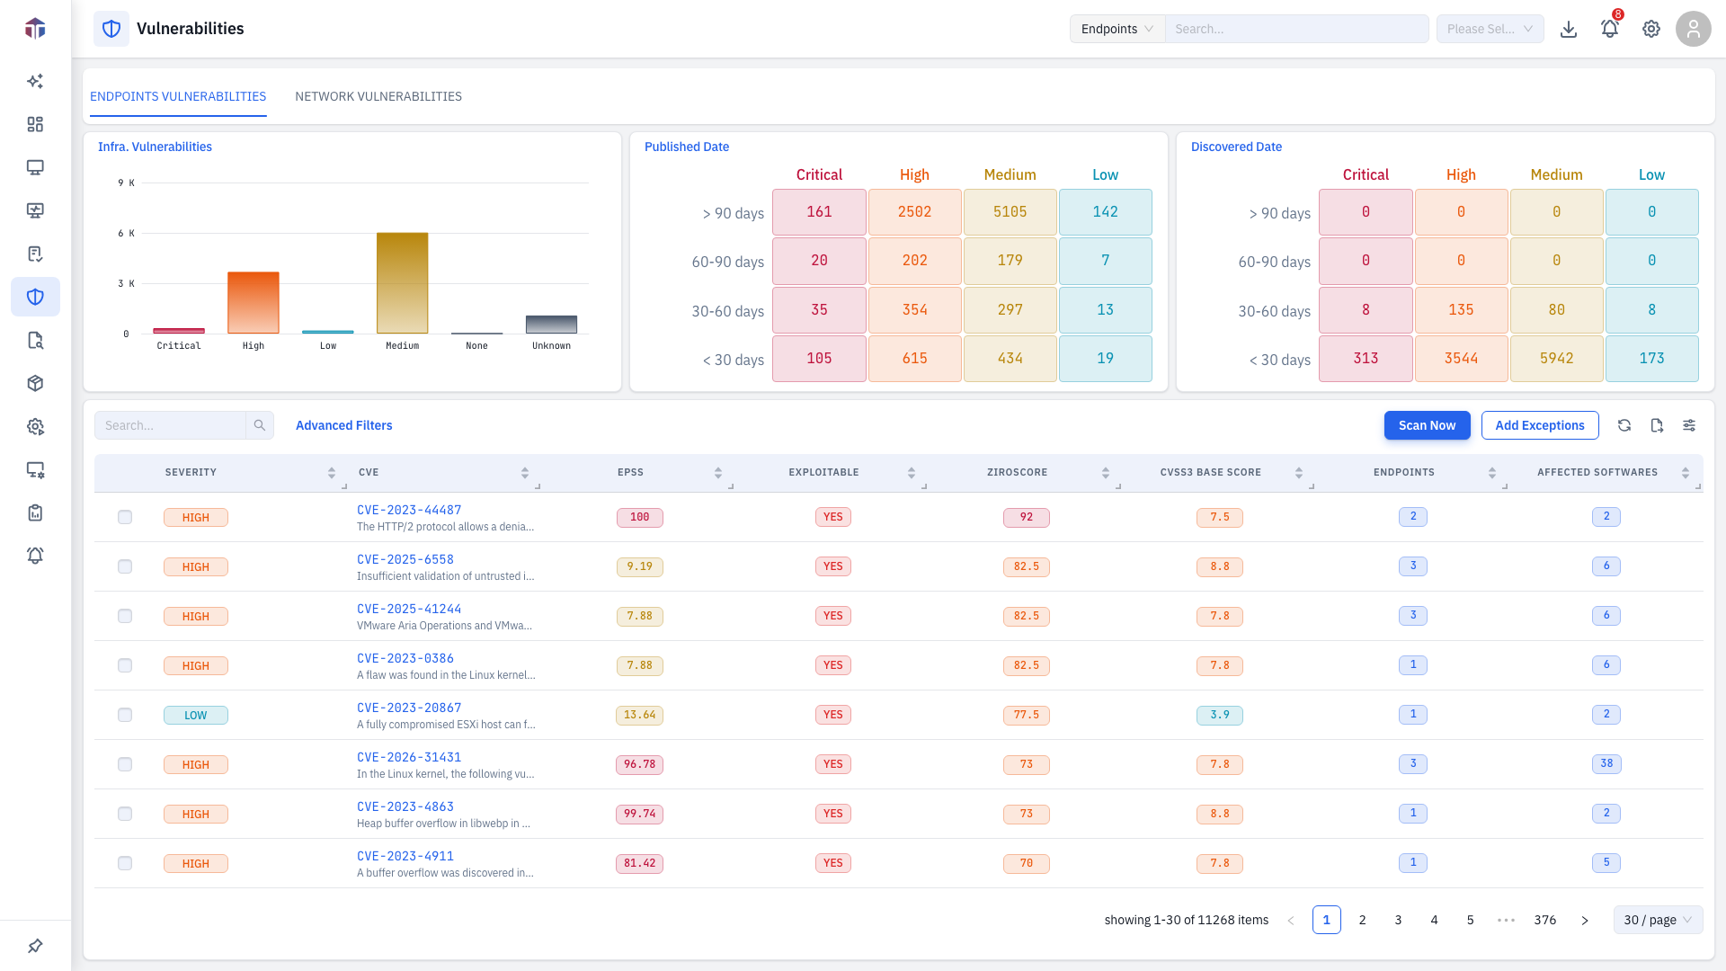Go to page 3
The width and height of the screenshot is (1726, 971).
(x=1399, y=920)
